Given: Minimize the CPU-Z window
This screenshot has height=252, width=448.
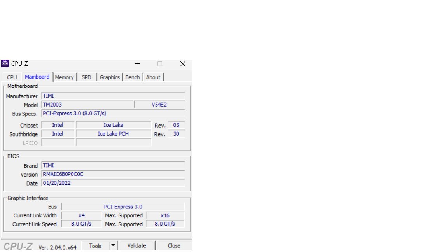Looking at the screenshot, I should click(137, 64).
